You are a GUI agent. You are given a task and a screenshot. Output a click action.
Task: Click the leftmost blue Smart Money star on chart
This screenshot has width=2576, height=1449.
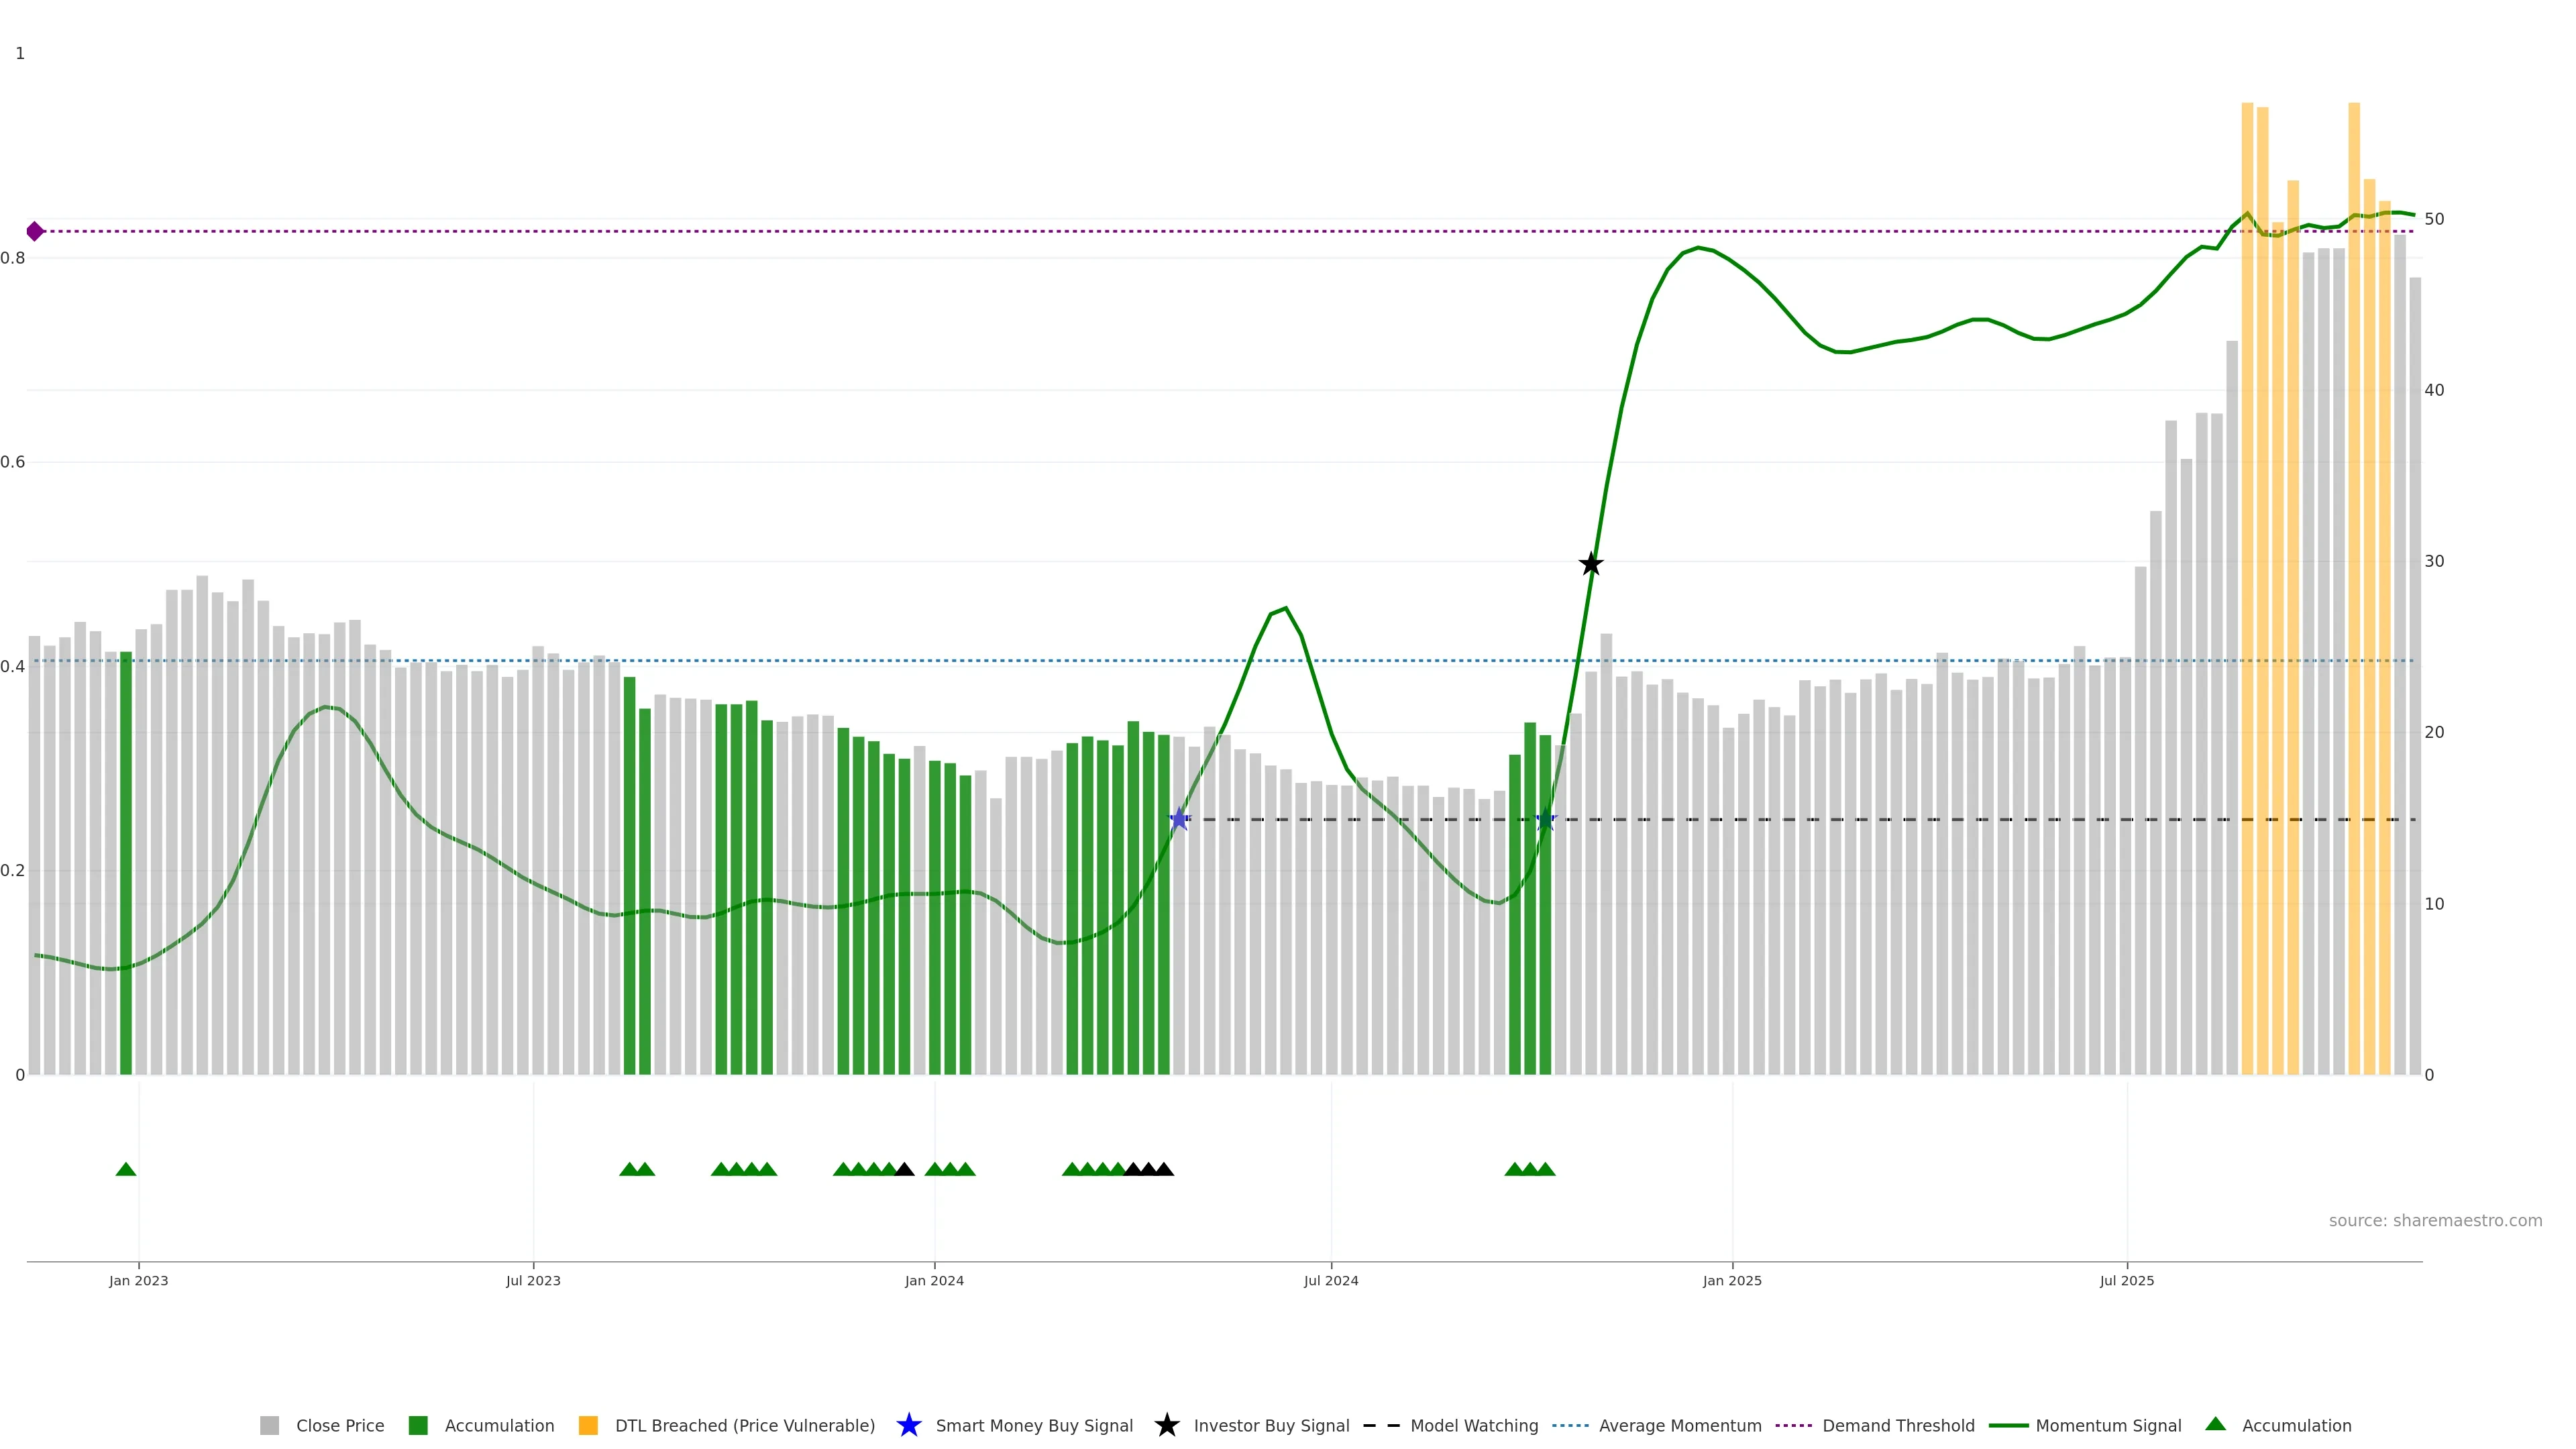(x=1179, y=819)
